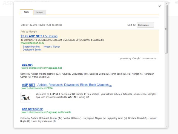Click the Refine by Author Rohatash Kumar (17) snippet

[x=88, y=120]
